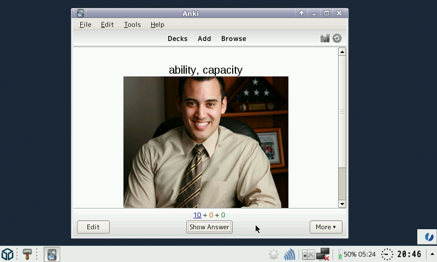Go to Decks view
437x262 pixels.
(178, 39)
